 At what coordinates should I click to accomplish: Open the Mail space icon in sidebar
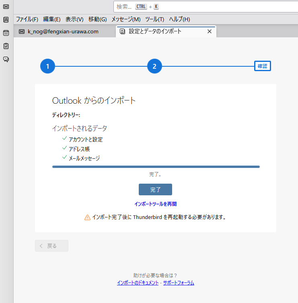(6, 6)
